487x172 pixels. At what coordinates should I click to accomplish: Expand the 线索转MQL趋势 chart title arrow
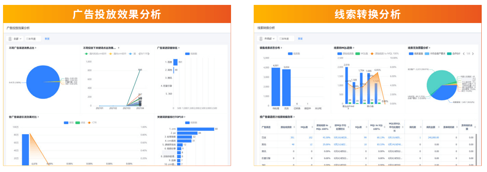(353, 48)
